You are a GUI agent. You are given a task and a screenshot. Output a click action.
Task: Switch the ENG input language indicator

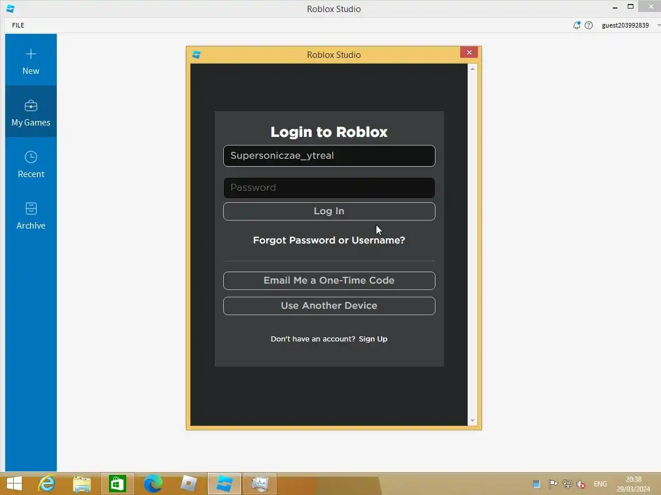(x=600, y=484)
